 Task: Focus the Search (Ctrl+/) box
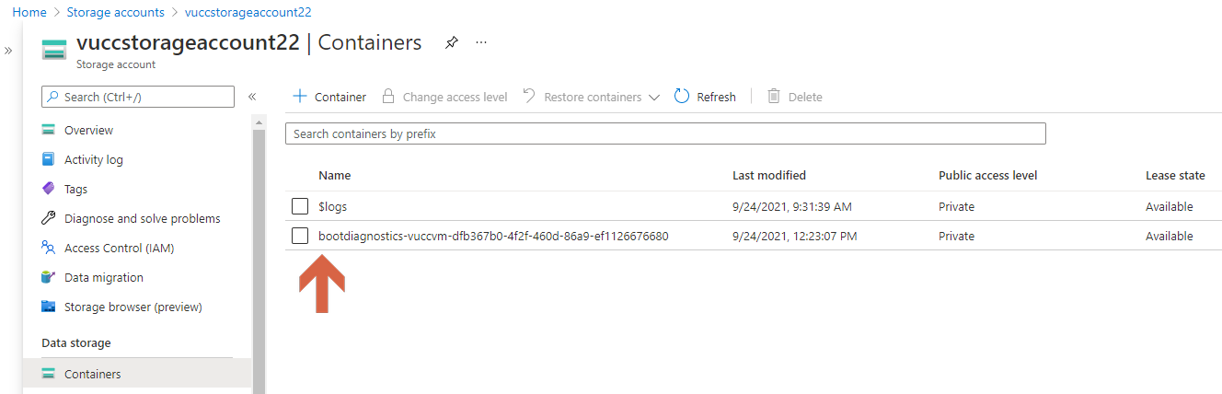click(138, 97)
